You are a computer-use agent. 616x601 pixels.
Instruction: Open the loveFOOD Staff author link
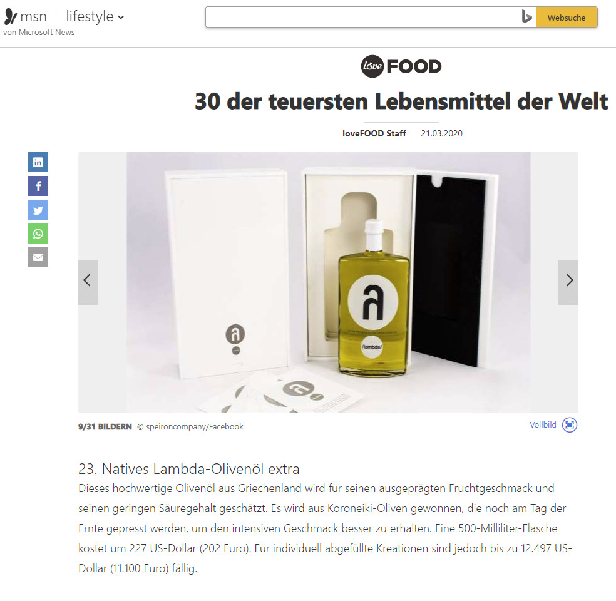pos(374,133)
